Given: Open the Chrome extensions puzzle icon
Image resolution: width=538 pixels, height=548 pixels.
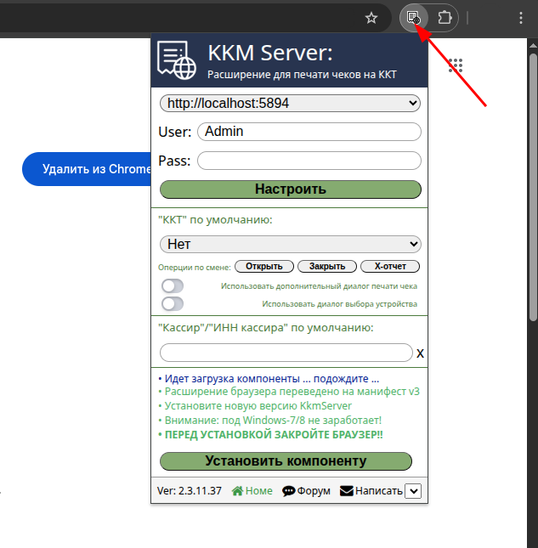Looking at the screenshot, I should click(x=445, y=18).
